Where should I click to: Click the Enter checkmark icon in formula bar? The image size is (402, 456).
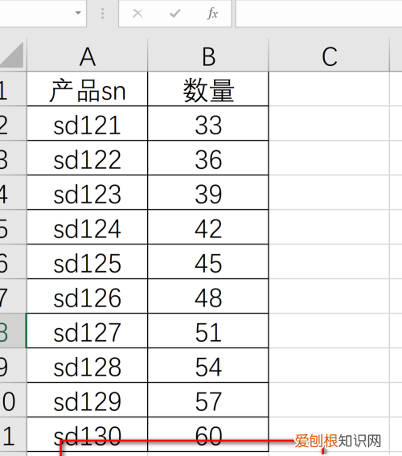pos(174,14)
